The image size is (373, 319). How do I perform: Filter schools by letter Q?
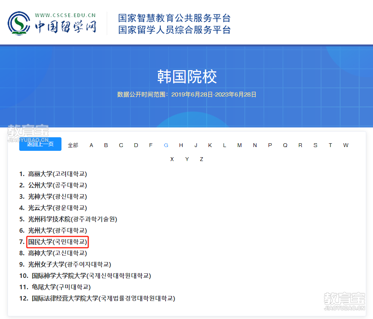coord(285,145)
